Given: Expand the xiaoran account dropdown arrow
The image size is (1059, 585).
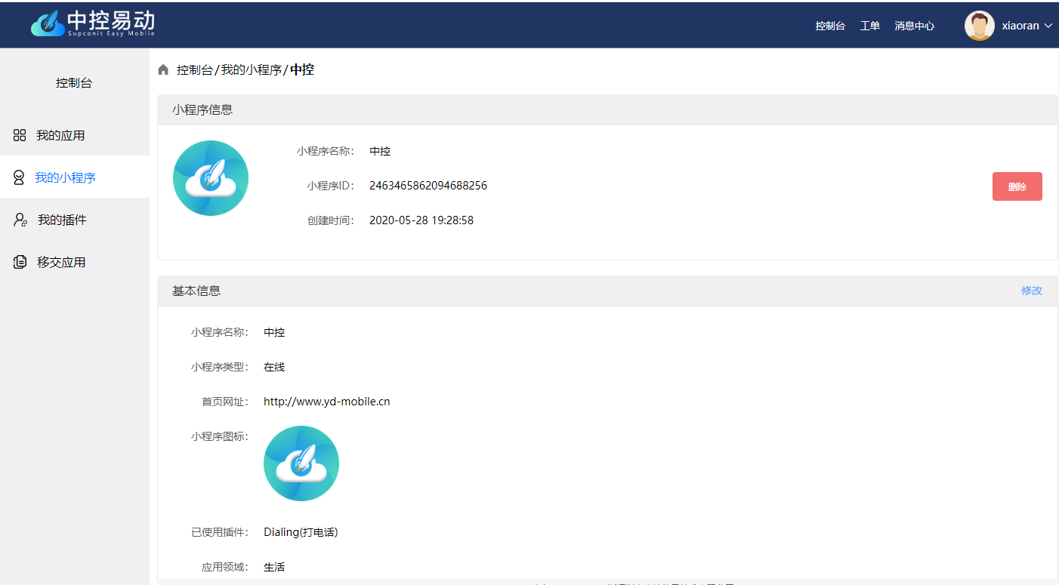Looking at the screenshot, I should click(1048, 26).
